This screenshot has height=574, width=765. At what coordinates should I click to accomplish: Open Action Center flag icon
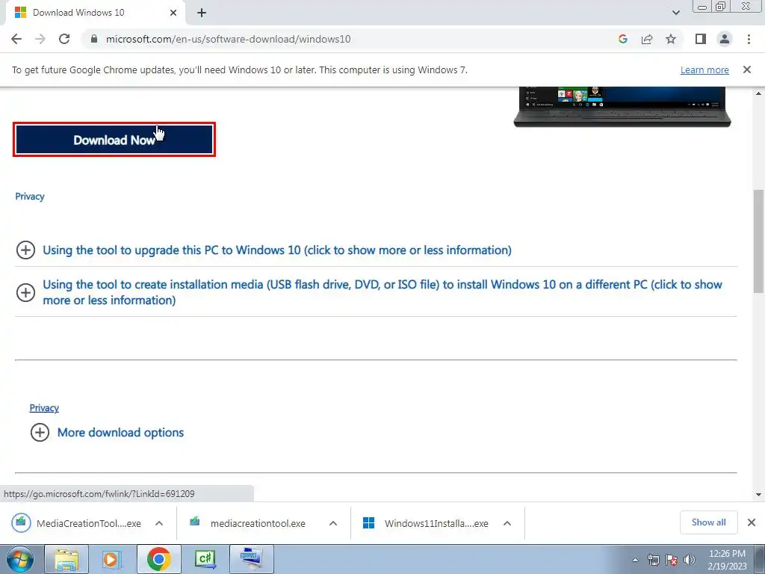(672, 560)
